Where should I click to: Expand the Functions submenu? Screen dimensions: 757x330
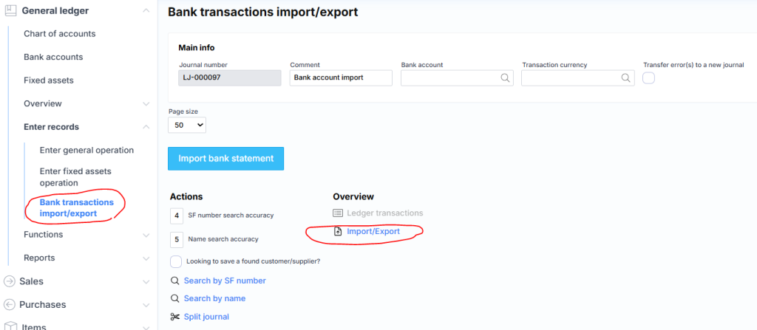pyautogui.click(x=146, y=235)
